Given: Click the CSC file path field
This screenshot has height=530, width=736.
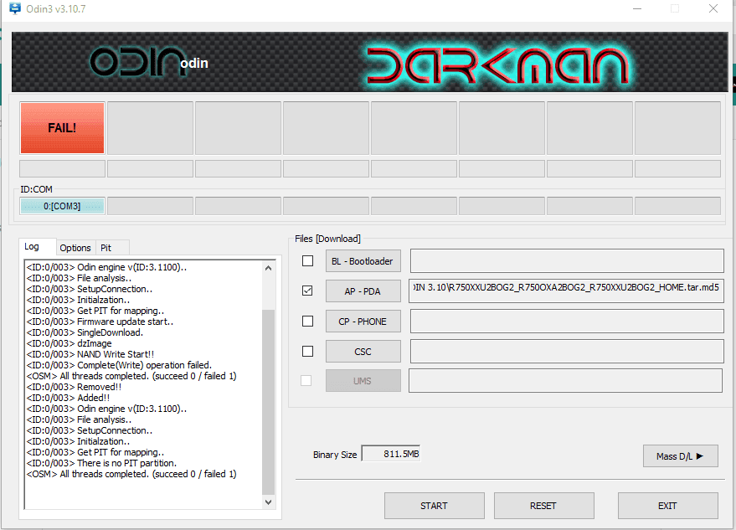Looking at the screenshot, I should (x=567, y=351).
